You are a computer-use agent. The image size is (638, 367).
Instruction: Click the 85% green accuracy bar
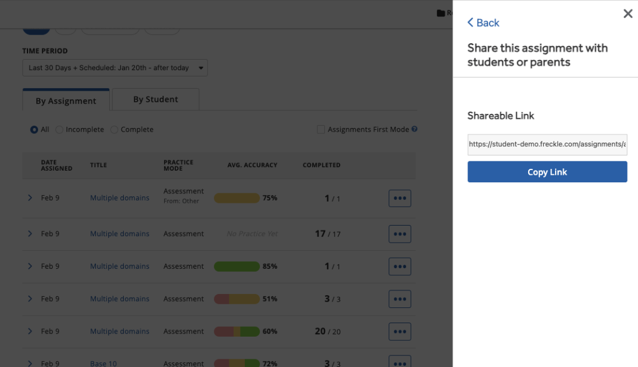click(237, 266)
